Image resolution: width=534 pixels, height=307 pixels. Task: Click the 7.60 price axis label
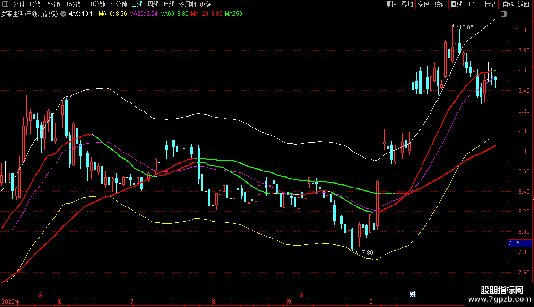click(524, 272)
